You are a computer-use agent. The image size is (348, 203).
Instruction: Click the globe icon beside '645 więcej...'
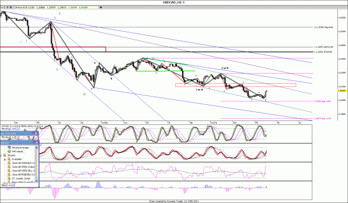click(9, 151)
